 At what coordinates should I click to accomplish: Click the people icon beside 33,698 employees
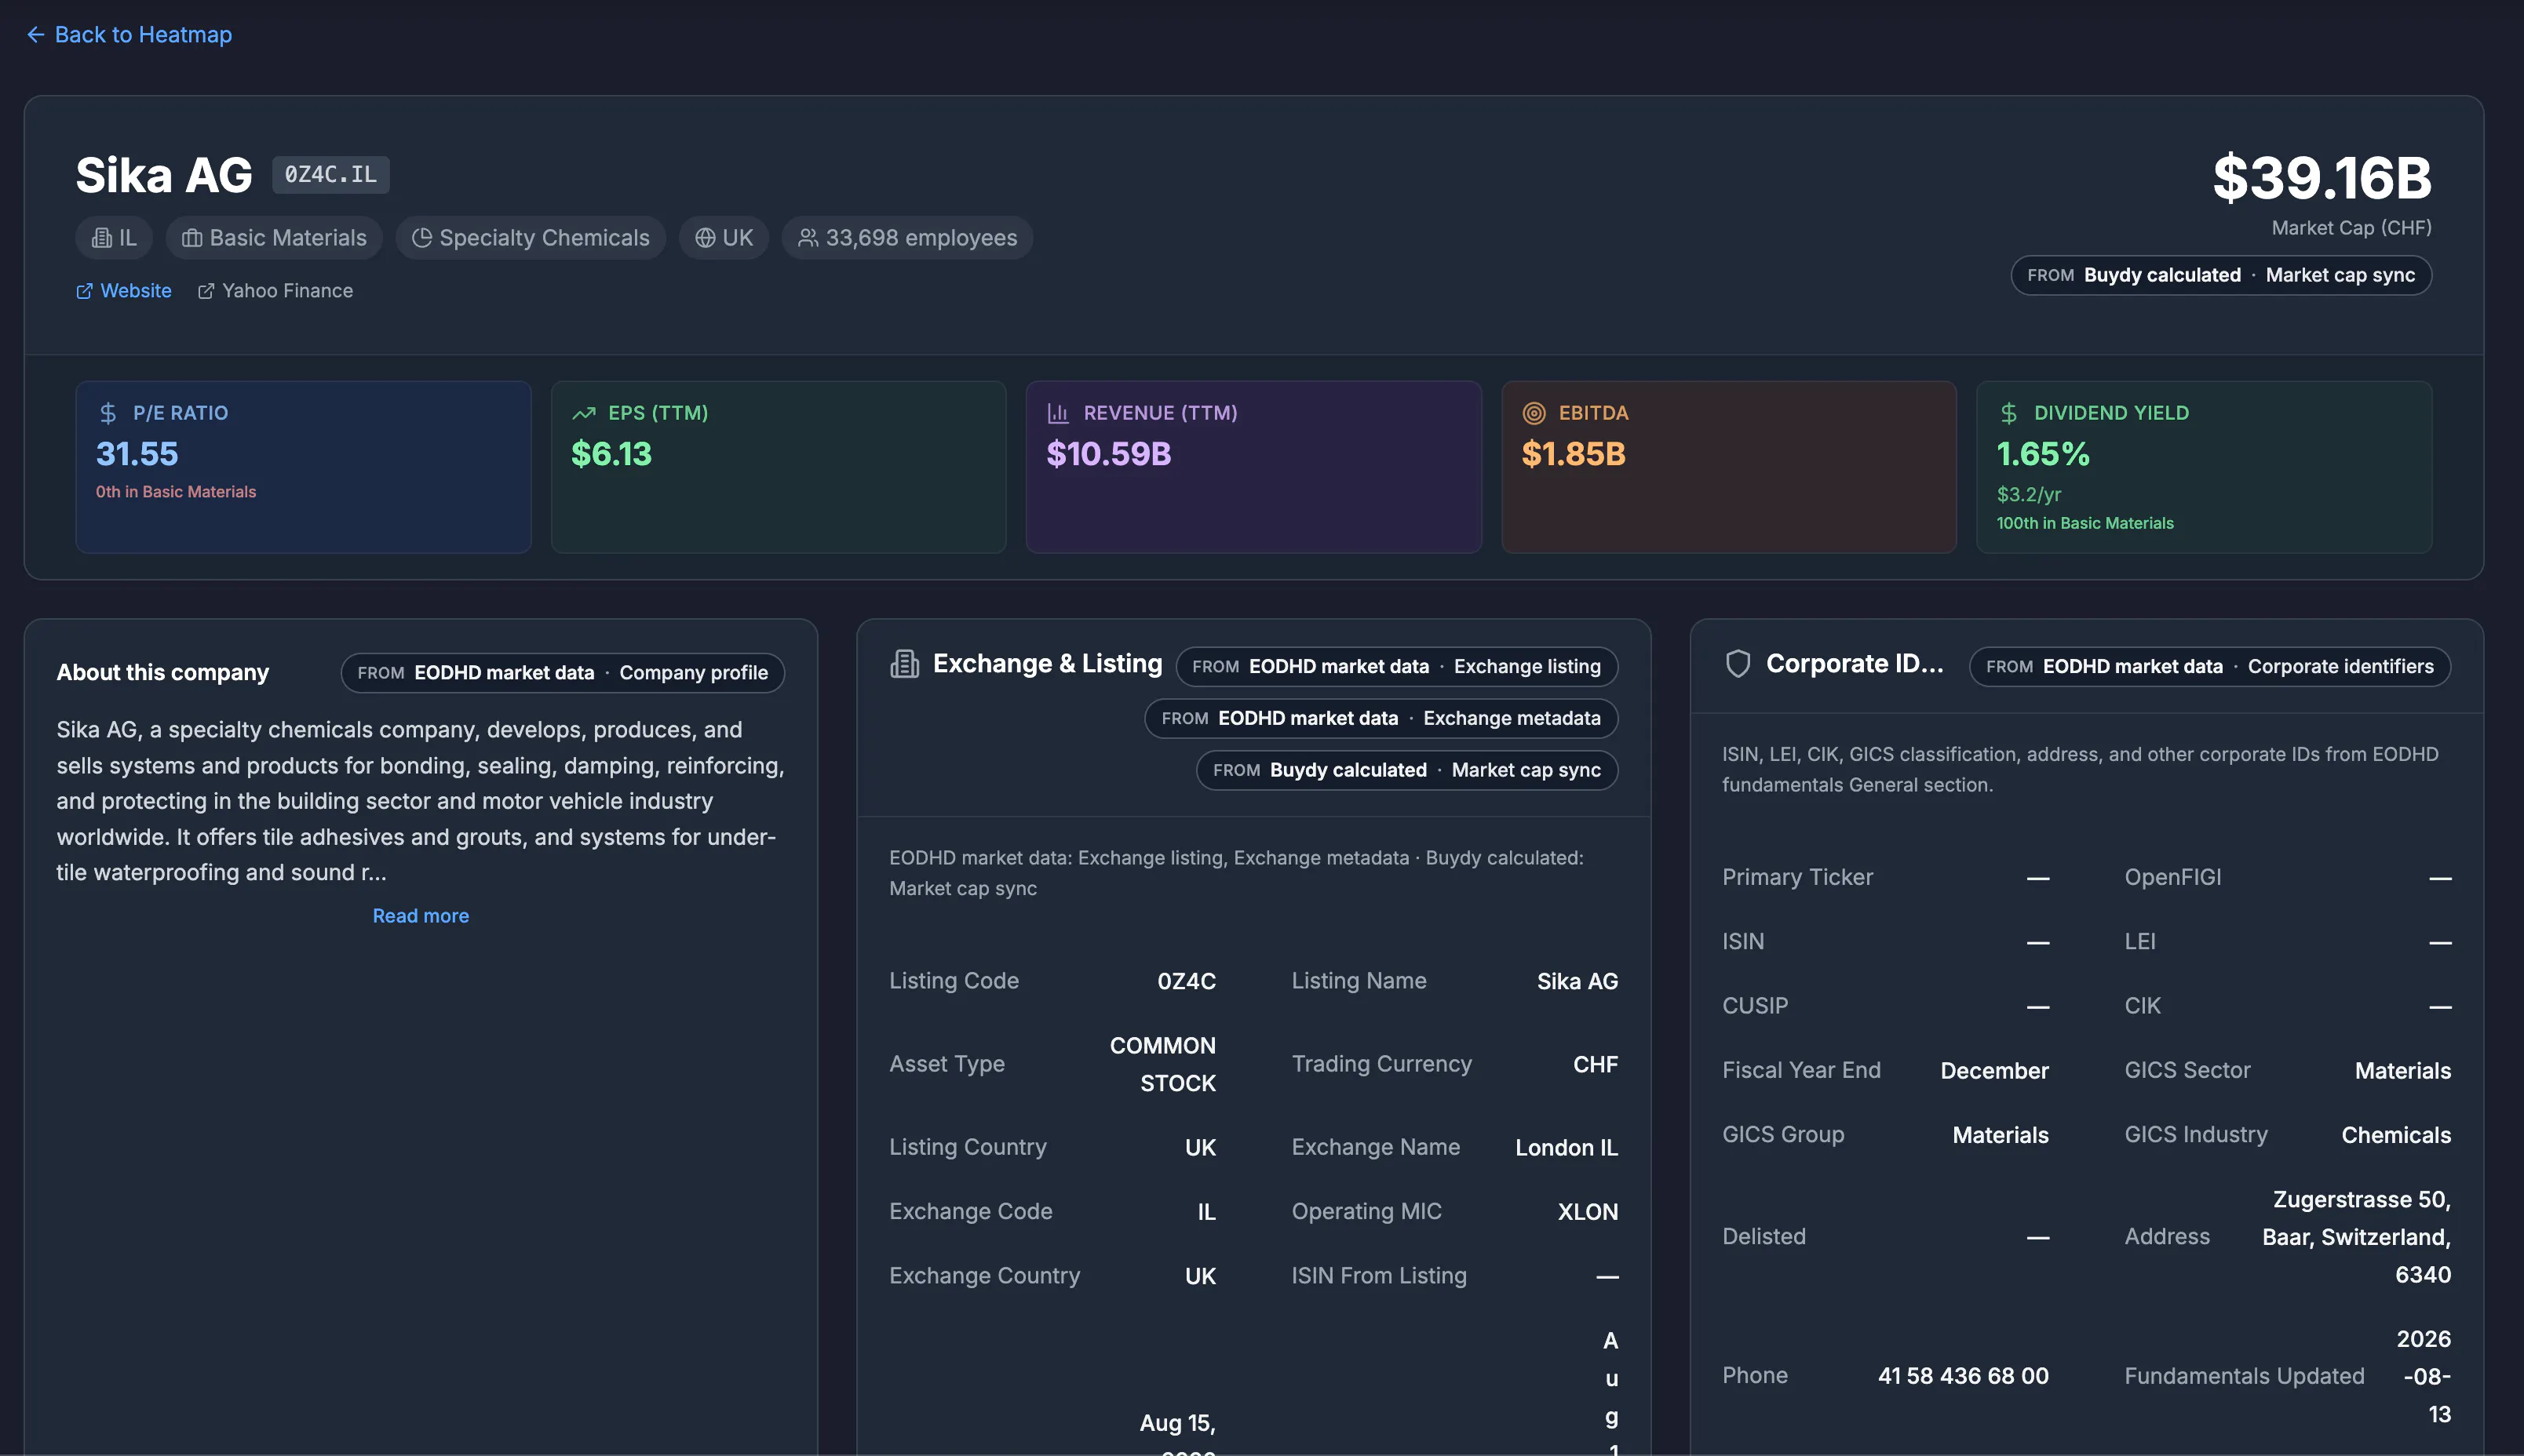click(808, 238)
